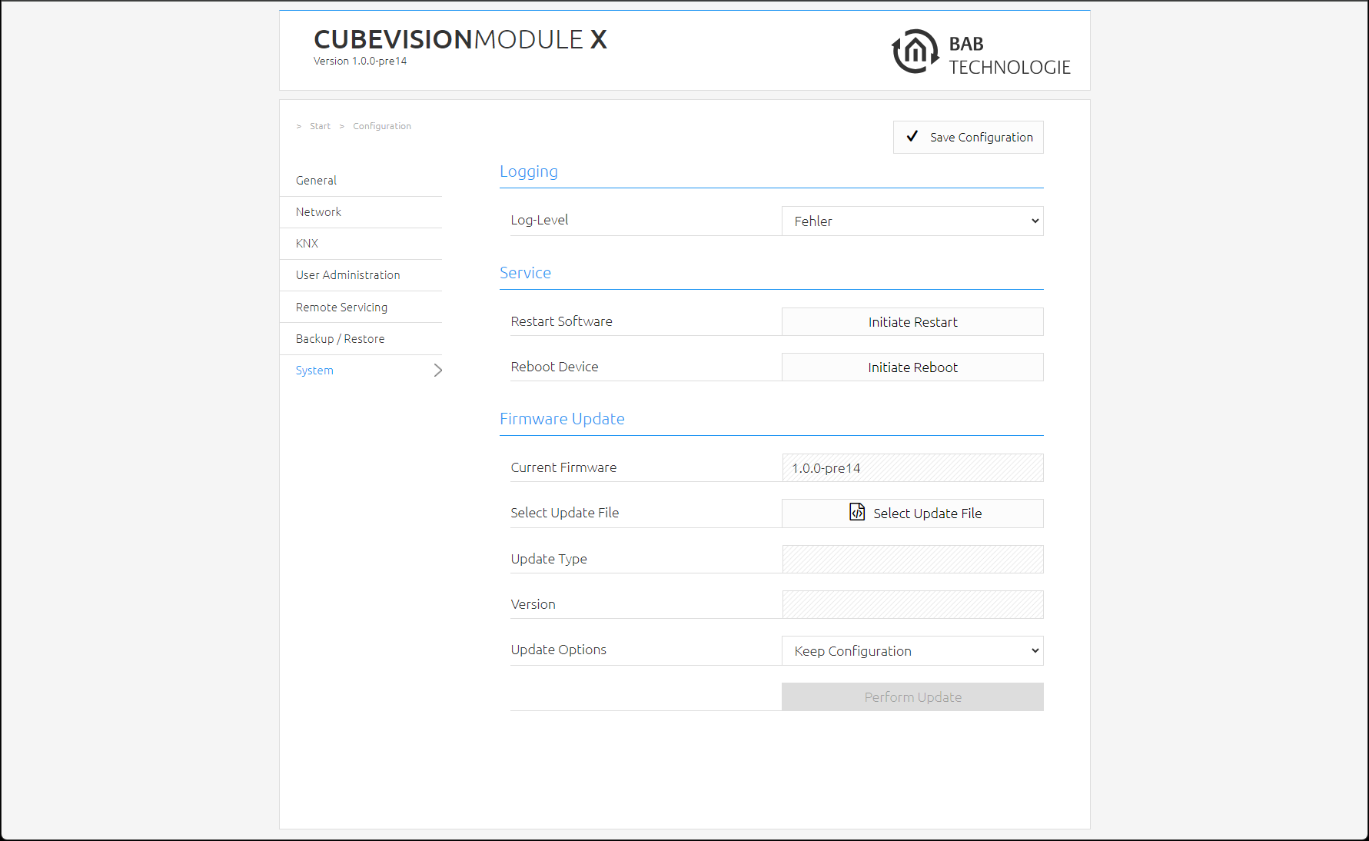The image size is (1369, 841).
Task: Click the BAB Technologie house logo icon
Action: pos(915,52)
